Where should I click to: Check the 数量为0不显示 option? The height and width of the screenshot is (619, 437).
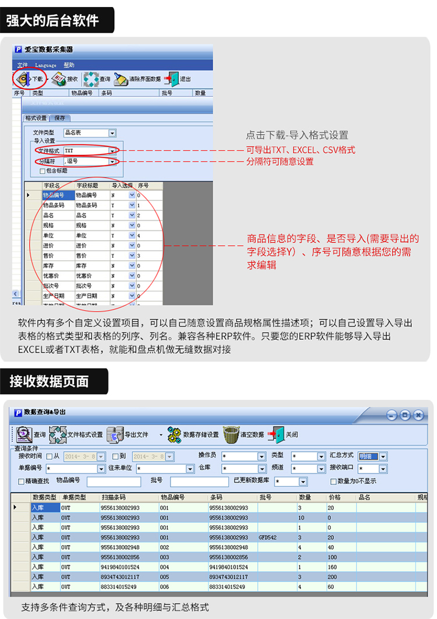coord(333,481)
